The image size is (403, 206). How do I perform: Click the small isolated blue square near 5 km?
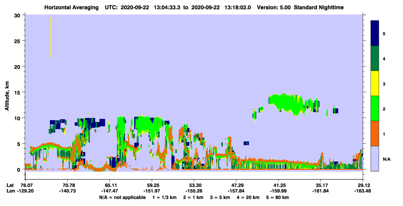coord(246,143)
